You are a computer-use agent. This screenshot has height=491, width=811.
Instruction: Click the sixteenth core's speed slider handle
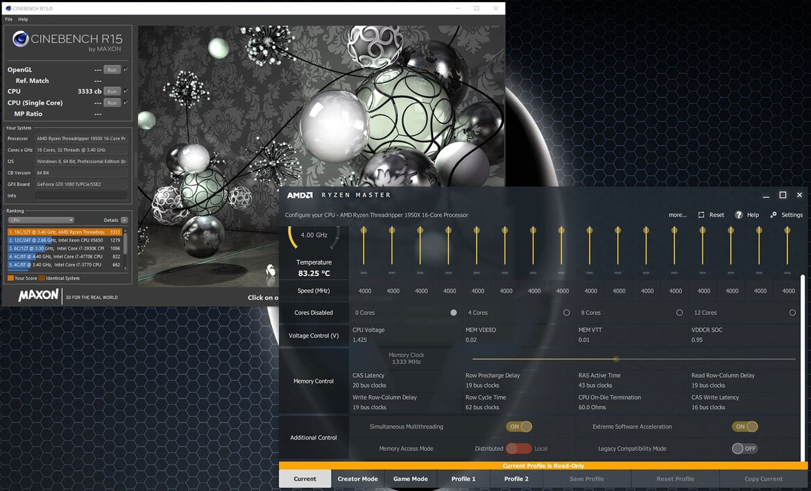(787, 230)
